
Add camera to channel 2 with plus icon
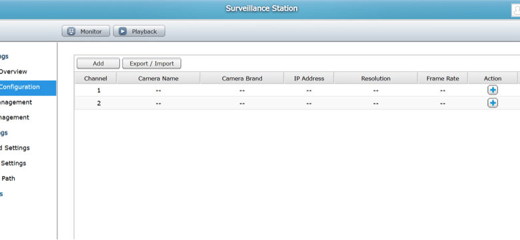(493, 103)
